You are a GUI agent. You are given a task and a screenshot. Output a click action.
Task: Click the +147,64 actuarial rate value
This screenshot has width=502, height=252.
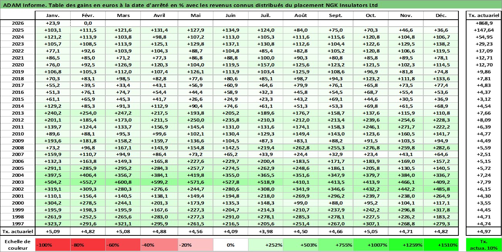(483, 30)
